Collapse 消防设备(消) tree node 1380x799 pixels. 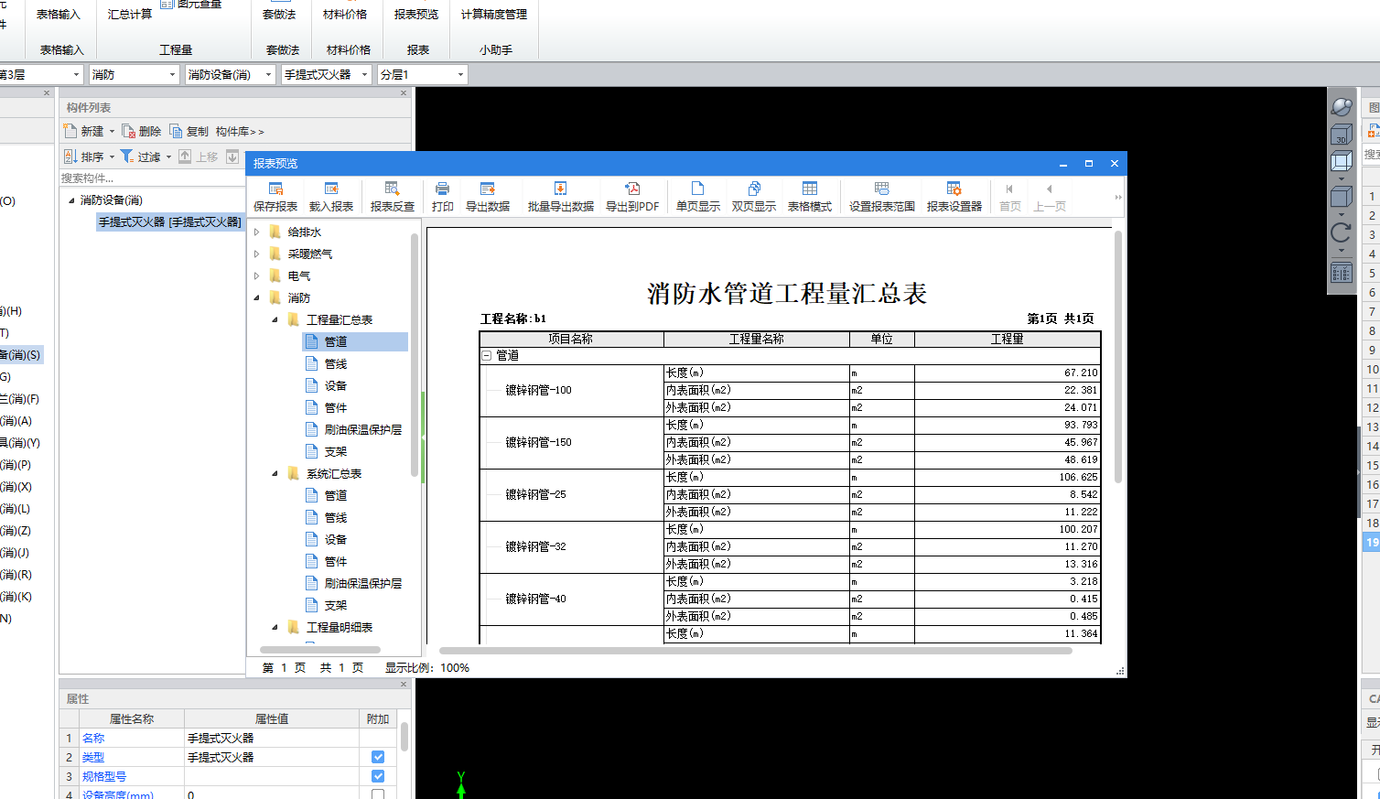click(71, 200)
